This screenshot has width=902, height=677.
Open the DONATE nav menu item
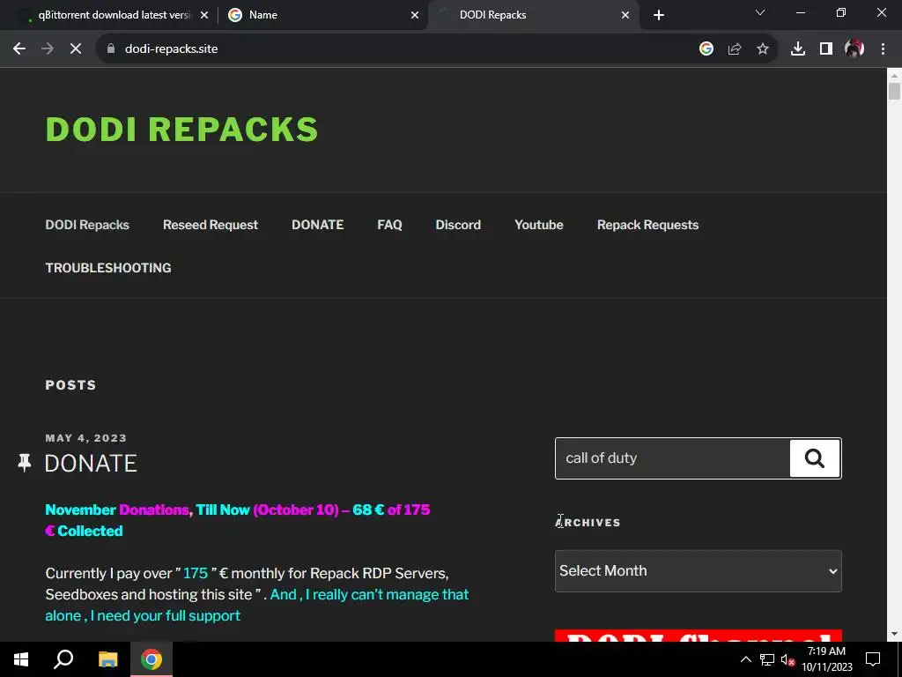coord(317,225)
